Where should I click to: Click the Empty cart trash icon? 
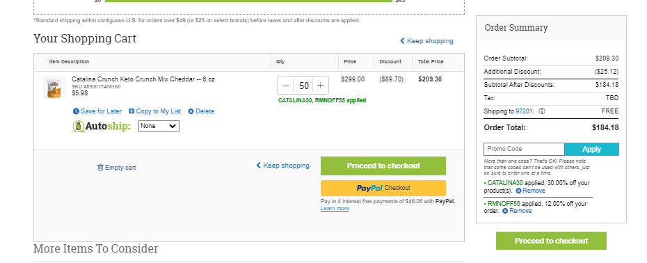pyautogui.click(x=100, y=167)
